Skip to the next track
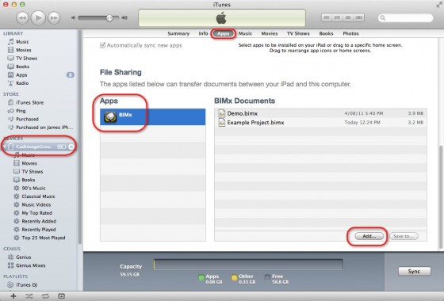This screenshot has height=301, width=444. 54,18
